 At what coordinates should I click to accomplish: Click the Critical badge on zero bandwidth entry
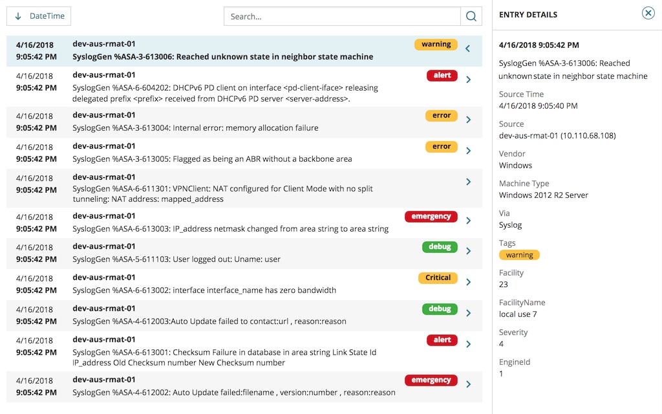pyautogui.click(x=438, y=278)
